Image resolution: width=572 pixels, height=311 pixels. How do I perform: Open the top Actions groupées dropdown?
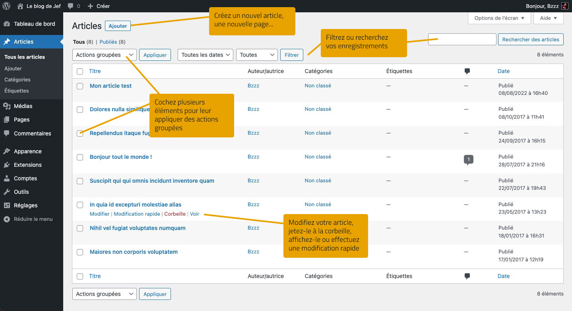click(x=104, y=55)
